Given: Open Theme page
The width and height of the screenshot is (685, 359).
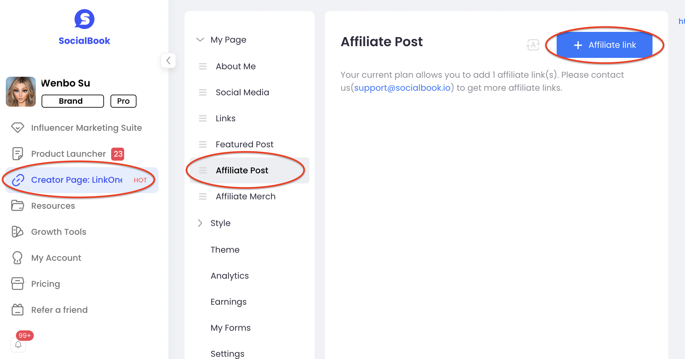Looking at the screenshot, I should coord(225,250).
